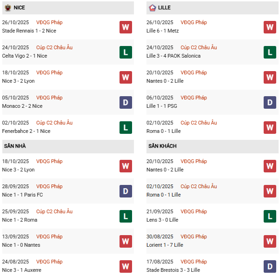Click the NICE team header title
The width and height of the screenshot is (279, 276).
pyautogui.click(x=20, y=7)
